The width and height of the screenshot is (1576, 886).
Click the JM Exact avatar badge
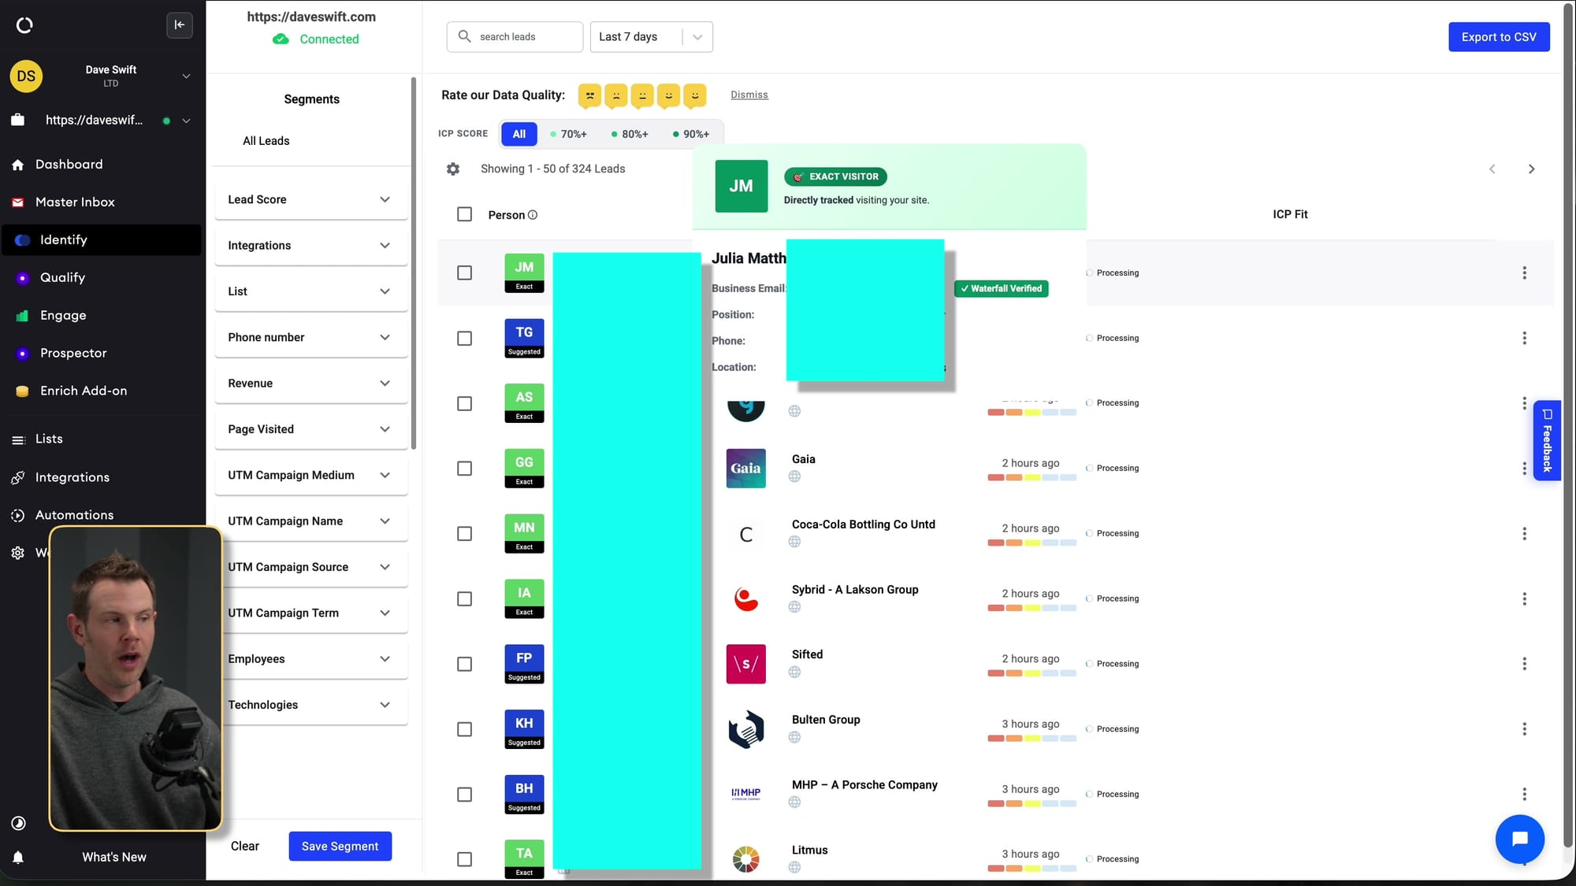point(524,273)
